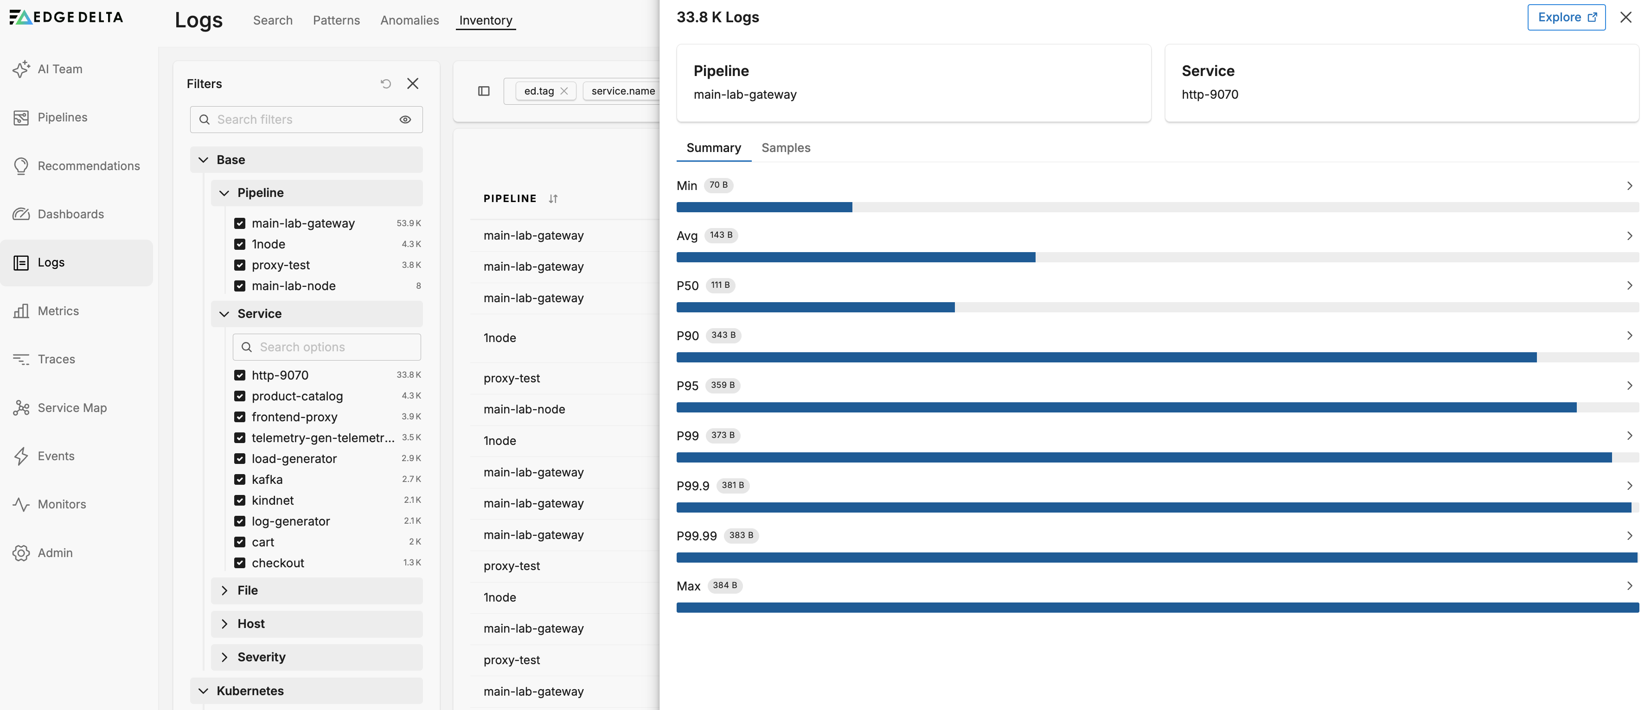Remove the ed.tag filter chip
The height and width of the screenshot is (710, 1651).
pyautogui.click(x=564, y=91)
